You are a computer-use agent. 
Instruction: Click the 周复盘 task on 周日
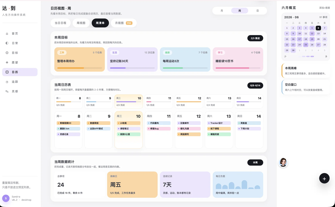[x=249, y=123]
